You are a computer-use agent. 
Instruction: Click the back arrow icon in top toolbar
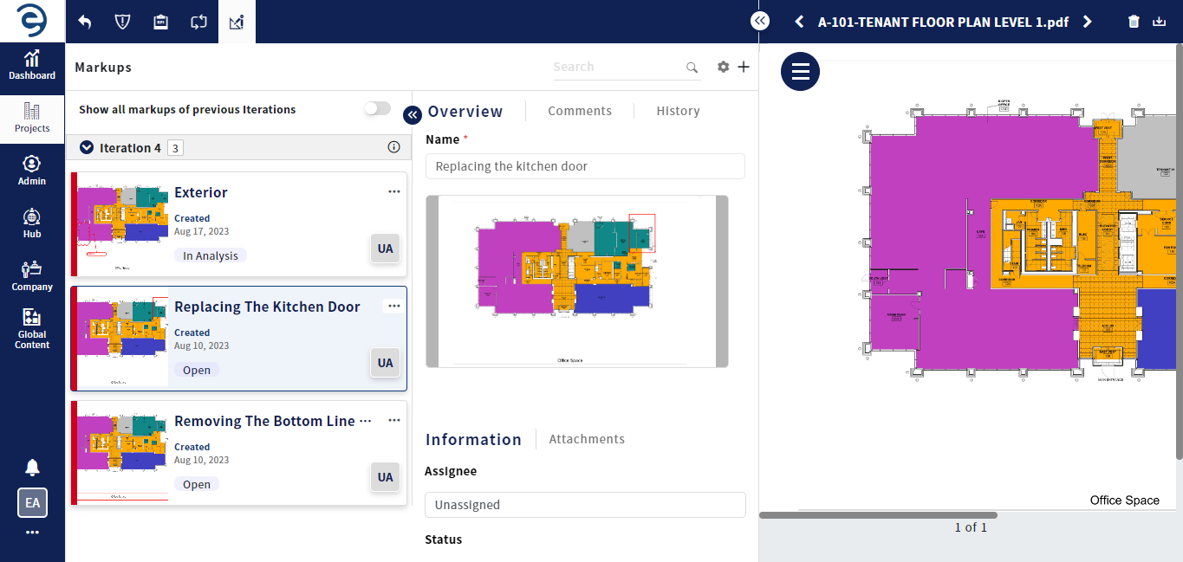[84, 22]
